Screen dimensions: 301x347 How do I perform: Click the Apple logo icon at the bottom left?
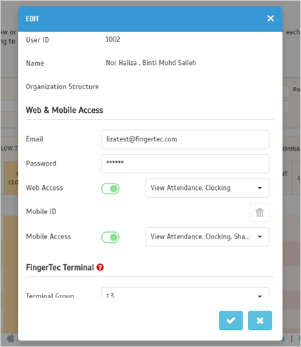pos(11,338)
